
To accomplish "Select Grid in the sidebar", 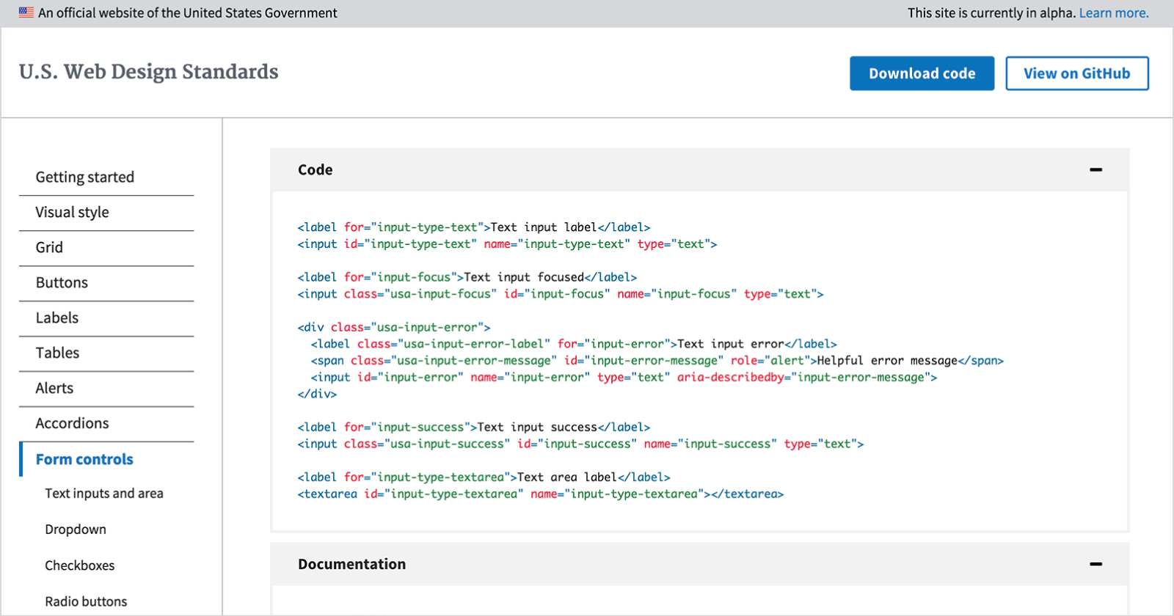I will click(49, 247).
